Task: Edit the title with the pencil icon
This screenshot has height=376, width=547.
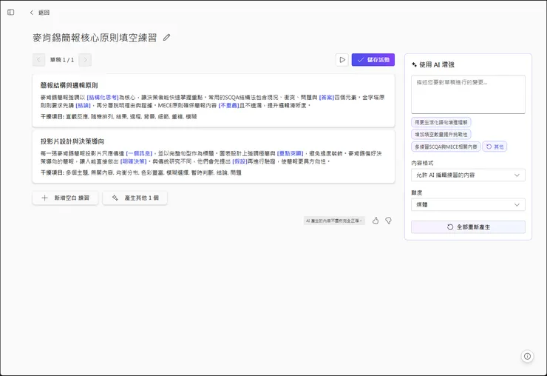Action: pyautogui.click(x=167, y=38)
